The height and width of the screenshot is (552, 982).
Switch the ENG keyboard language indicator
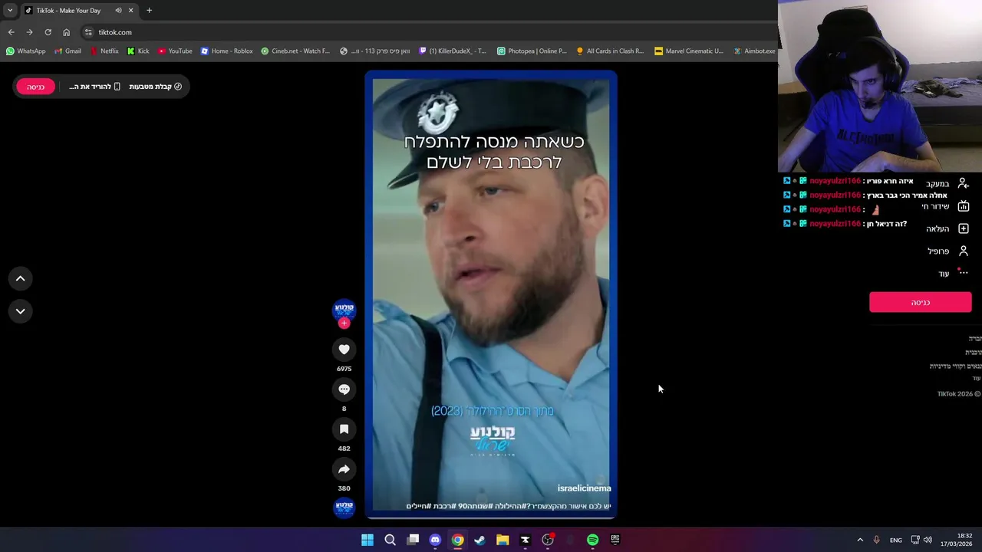tap(895, 540)
